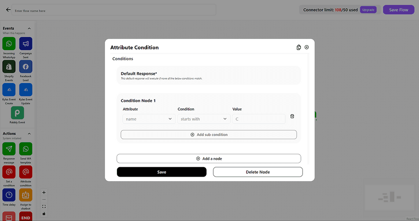The width and height of the screenshot is (419, 221).
Task: Click the Default Response card
Action: click(209, 76)
